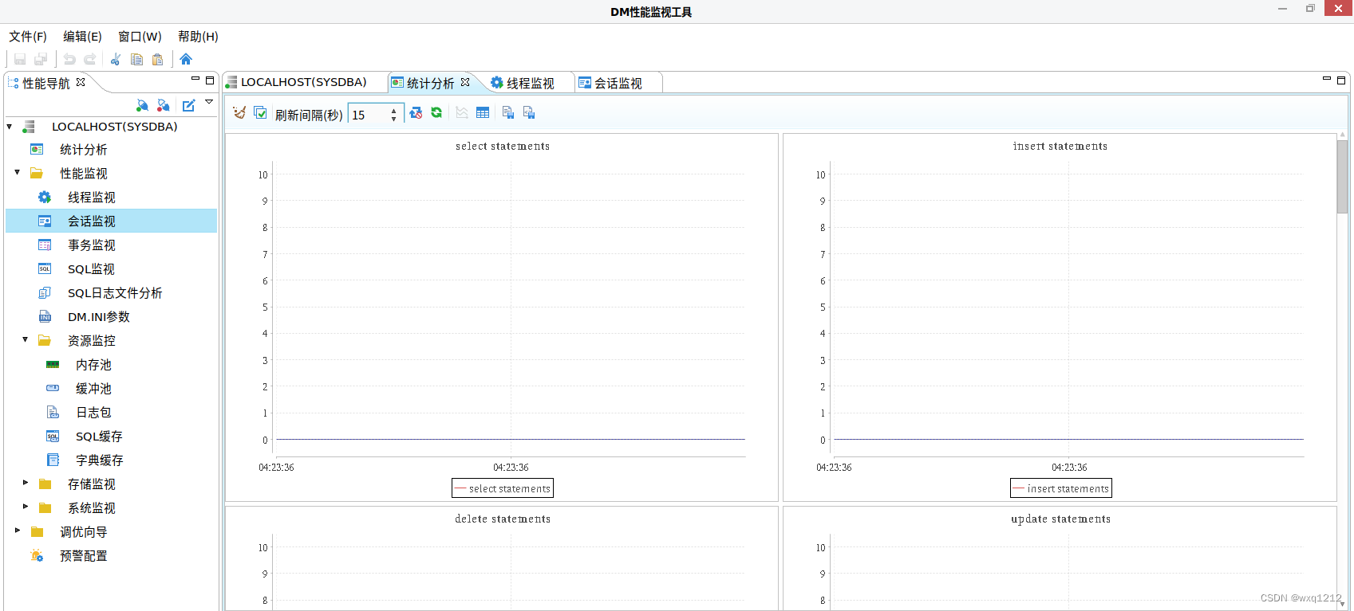The height and width of the screenshot is (611, 1354).
Task: Click the Redo arrow icon
Action: [90, 59]
